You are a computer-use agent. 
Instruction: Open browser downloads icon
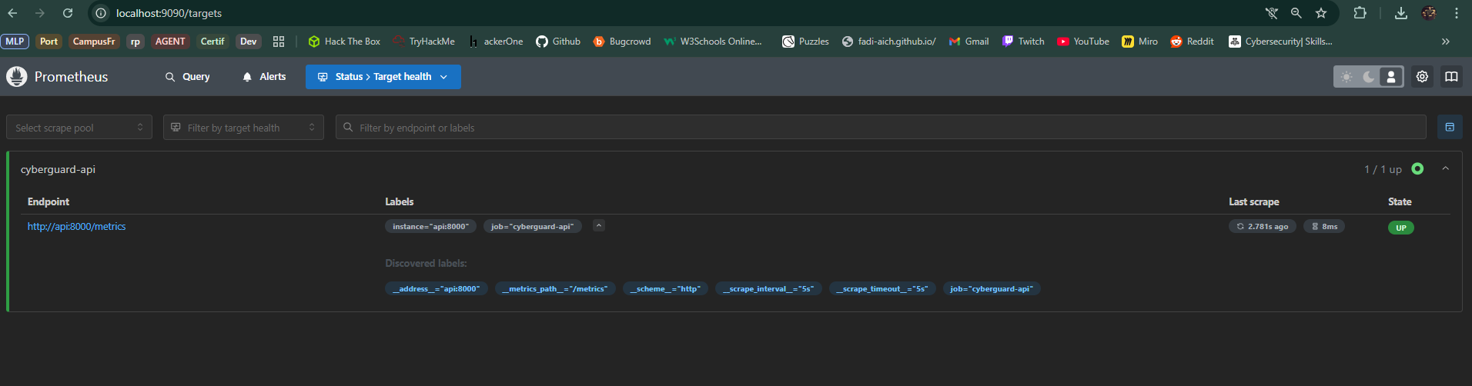(1401, 13)
